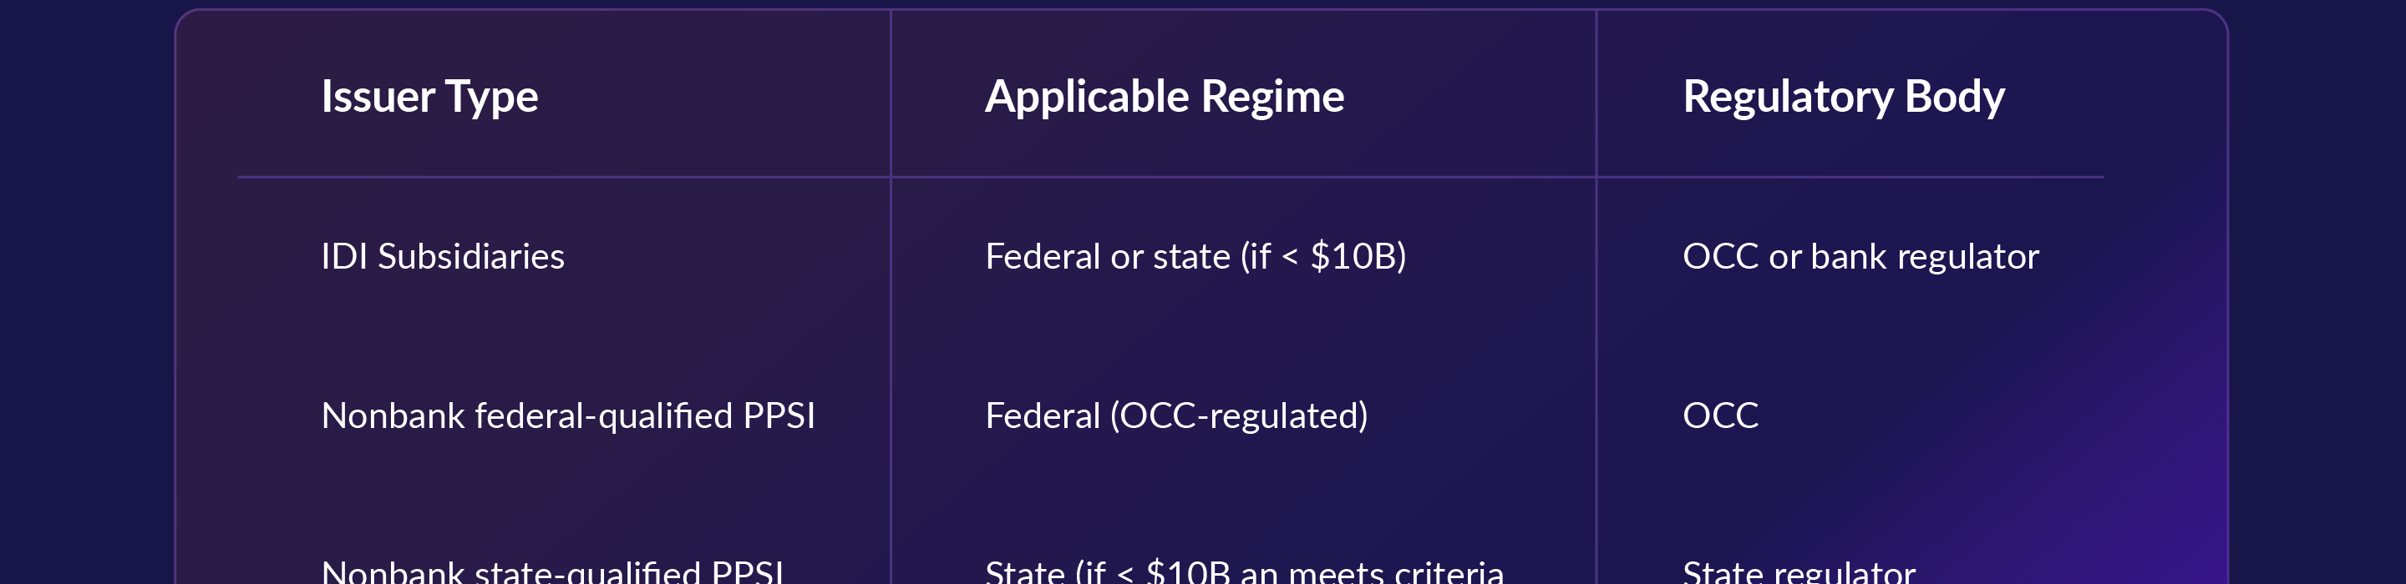Select the OCC or bank regulator cell
Screen dimensions: 2406x584
click(x=1860, y=257)
